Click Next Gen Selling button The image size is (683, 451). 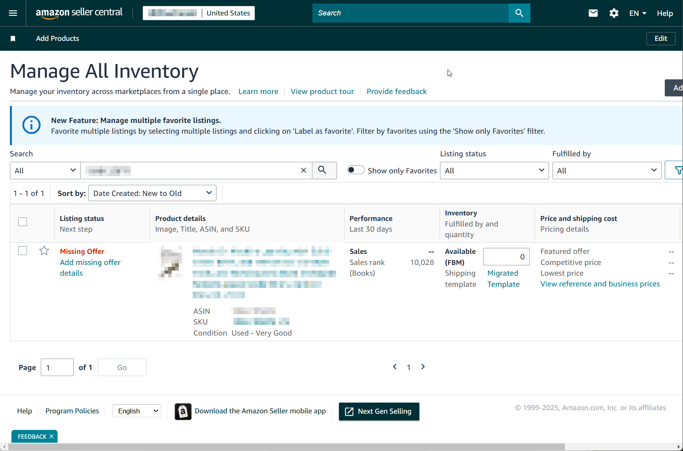pos(379,411)
